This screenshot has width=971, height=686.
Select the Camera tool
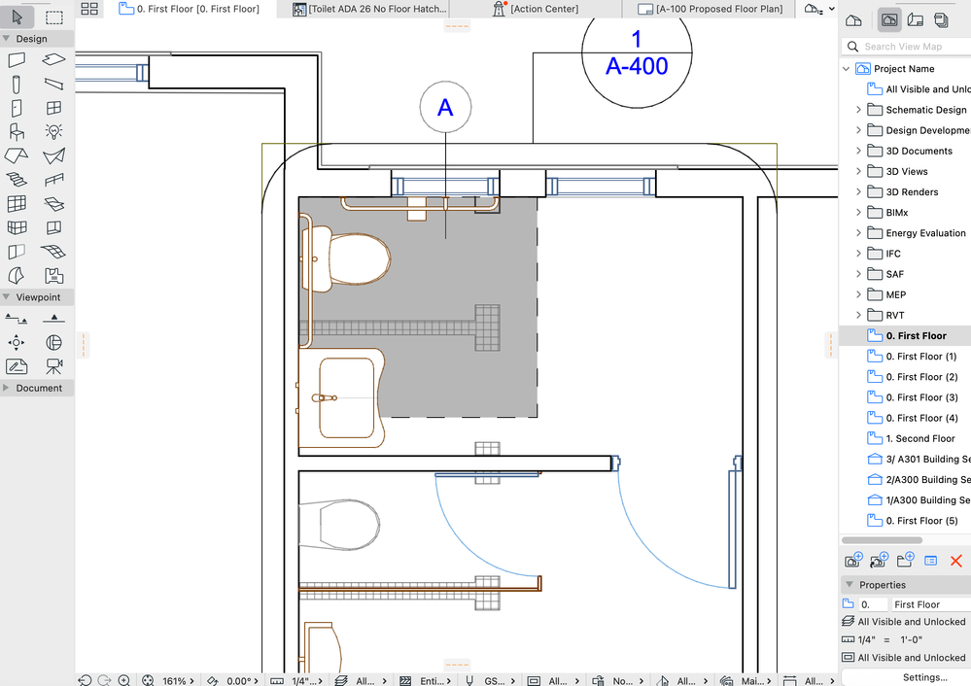53,366
